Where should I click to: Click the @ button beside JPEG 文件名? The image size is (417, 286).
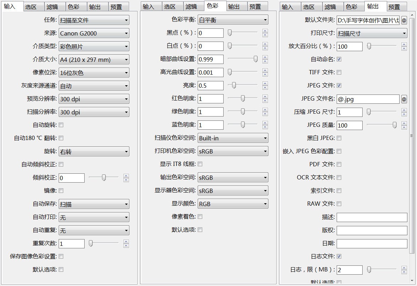pyautogui.click(x=404, y=99)
